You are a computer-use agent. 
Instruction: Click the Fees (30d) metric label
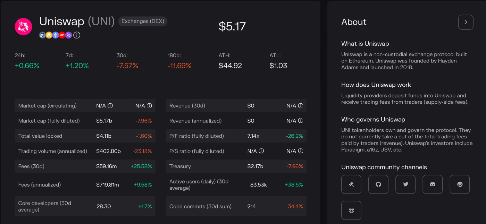tap(31, 166)
